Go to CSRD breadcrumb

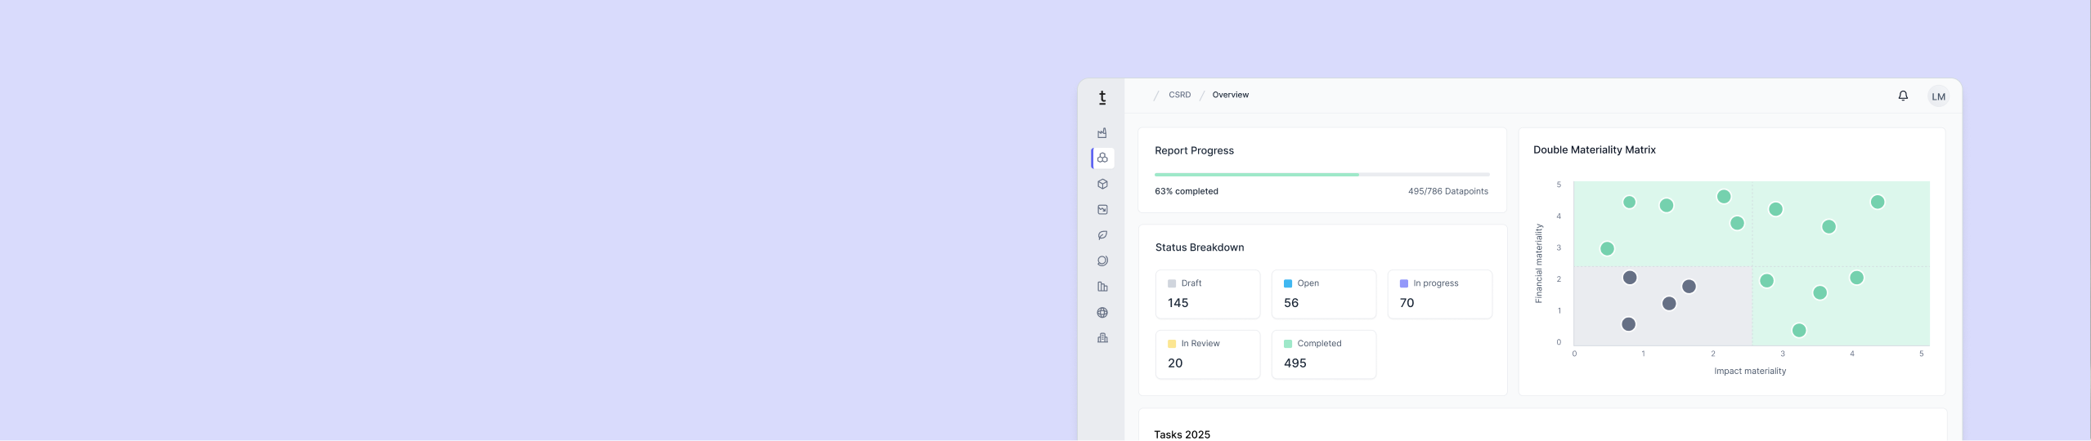(1179, 95)
